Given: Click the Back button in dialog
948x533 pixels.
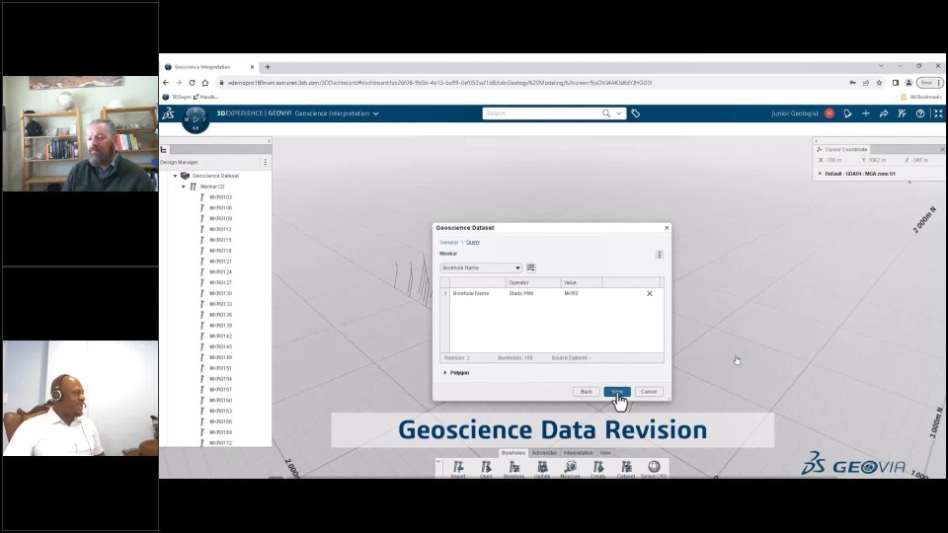Looking at the screenshot, I should pos(587,392).
